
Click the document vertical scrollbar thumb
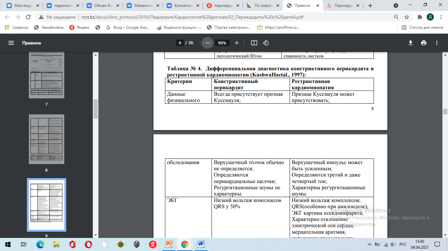(445, 111)
